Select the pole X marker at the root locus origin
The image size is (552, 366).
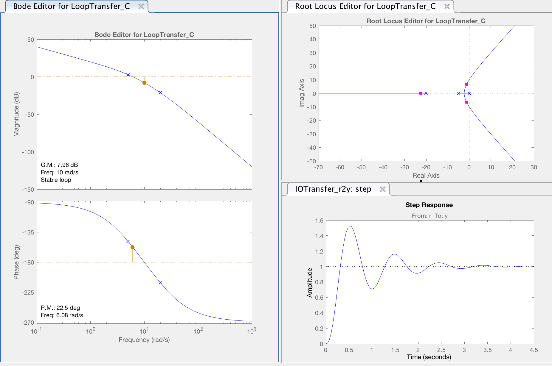click(469, 93)
